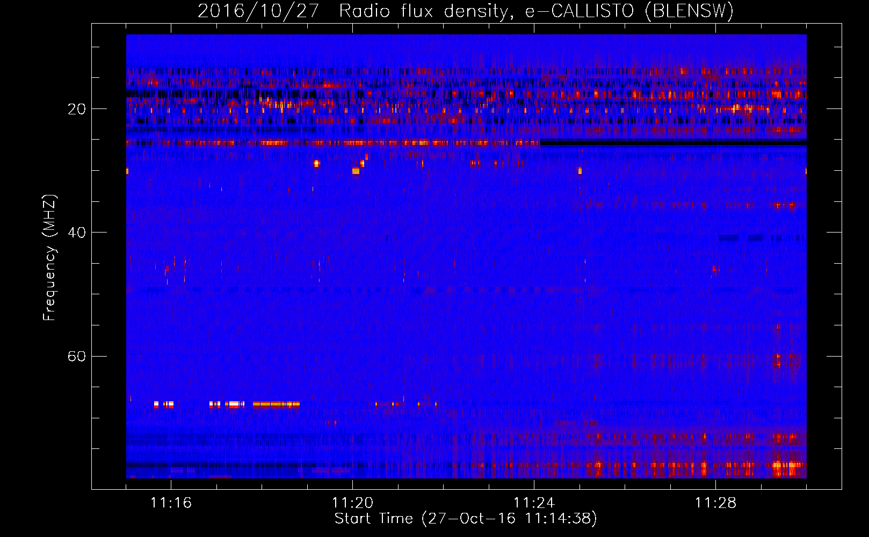Click the 60 MHz frequency tick label
Viewport: 869px width, 537px height.
[76, 357]
